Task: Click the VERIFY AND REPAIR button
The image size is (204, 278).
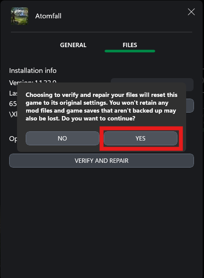Action: (x=102, y=161)
